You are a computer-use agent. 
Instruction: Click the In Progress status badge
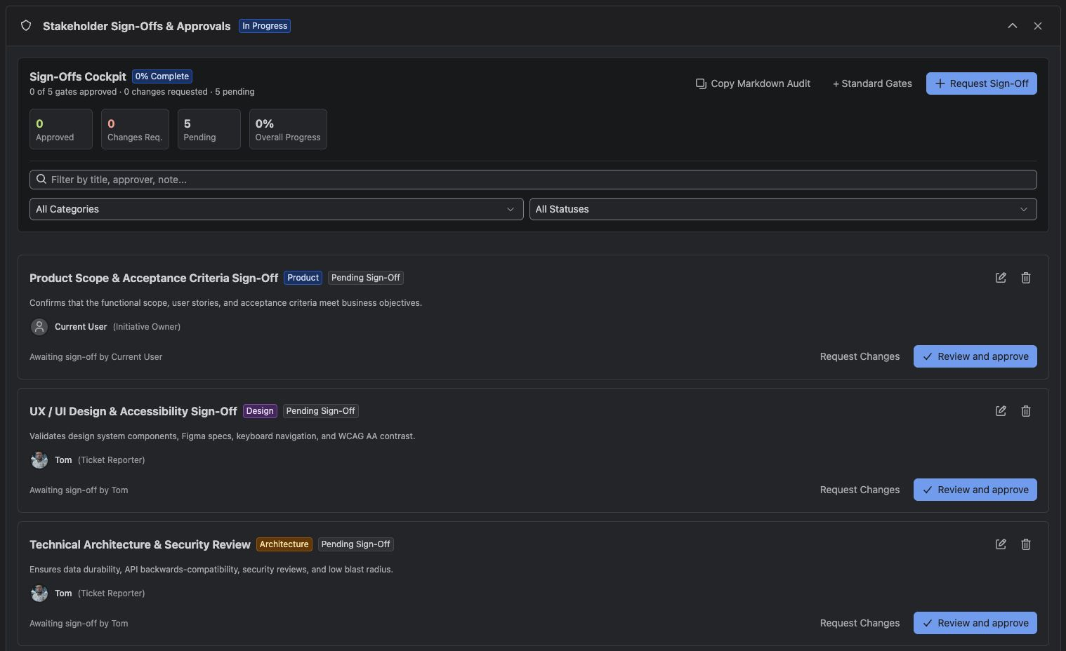tap(265, 26)
